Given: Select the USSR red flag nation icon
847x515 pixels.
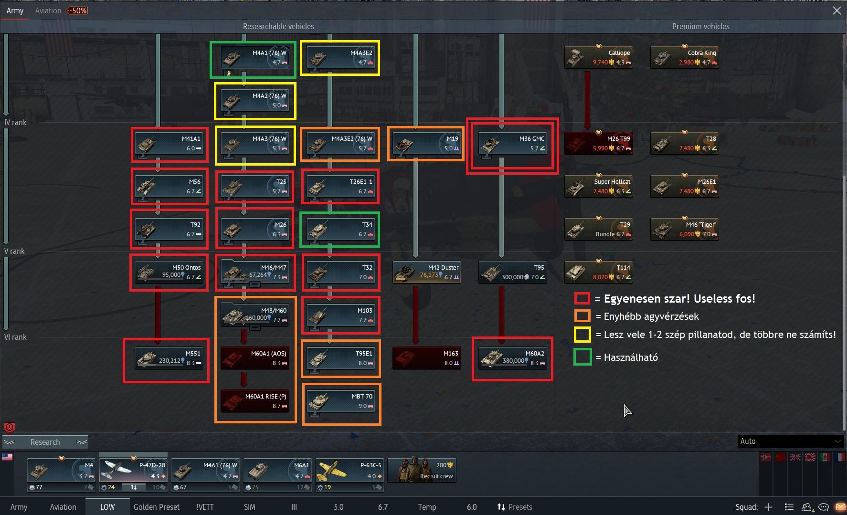Looking at the screenshot, I should coord(781,457).
